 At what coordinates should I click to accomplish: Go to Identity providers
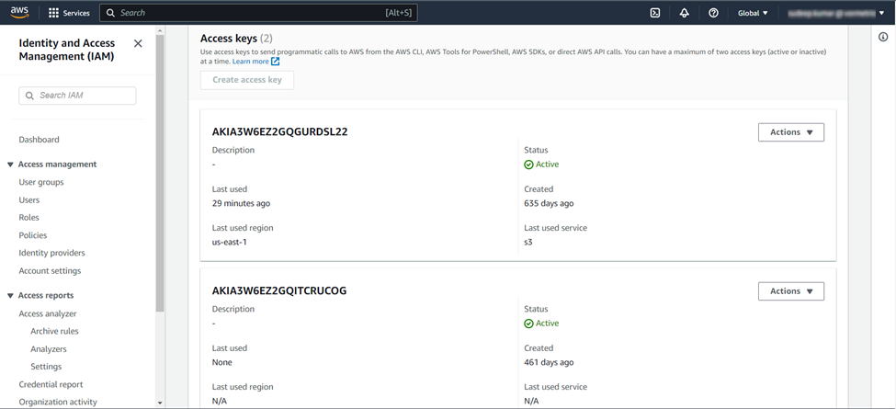pos(52,253)
